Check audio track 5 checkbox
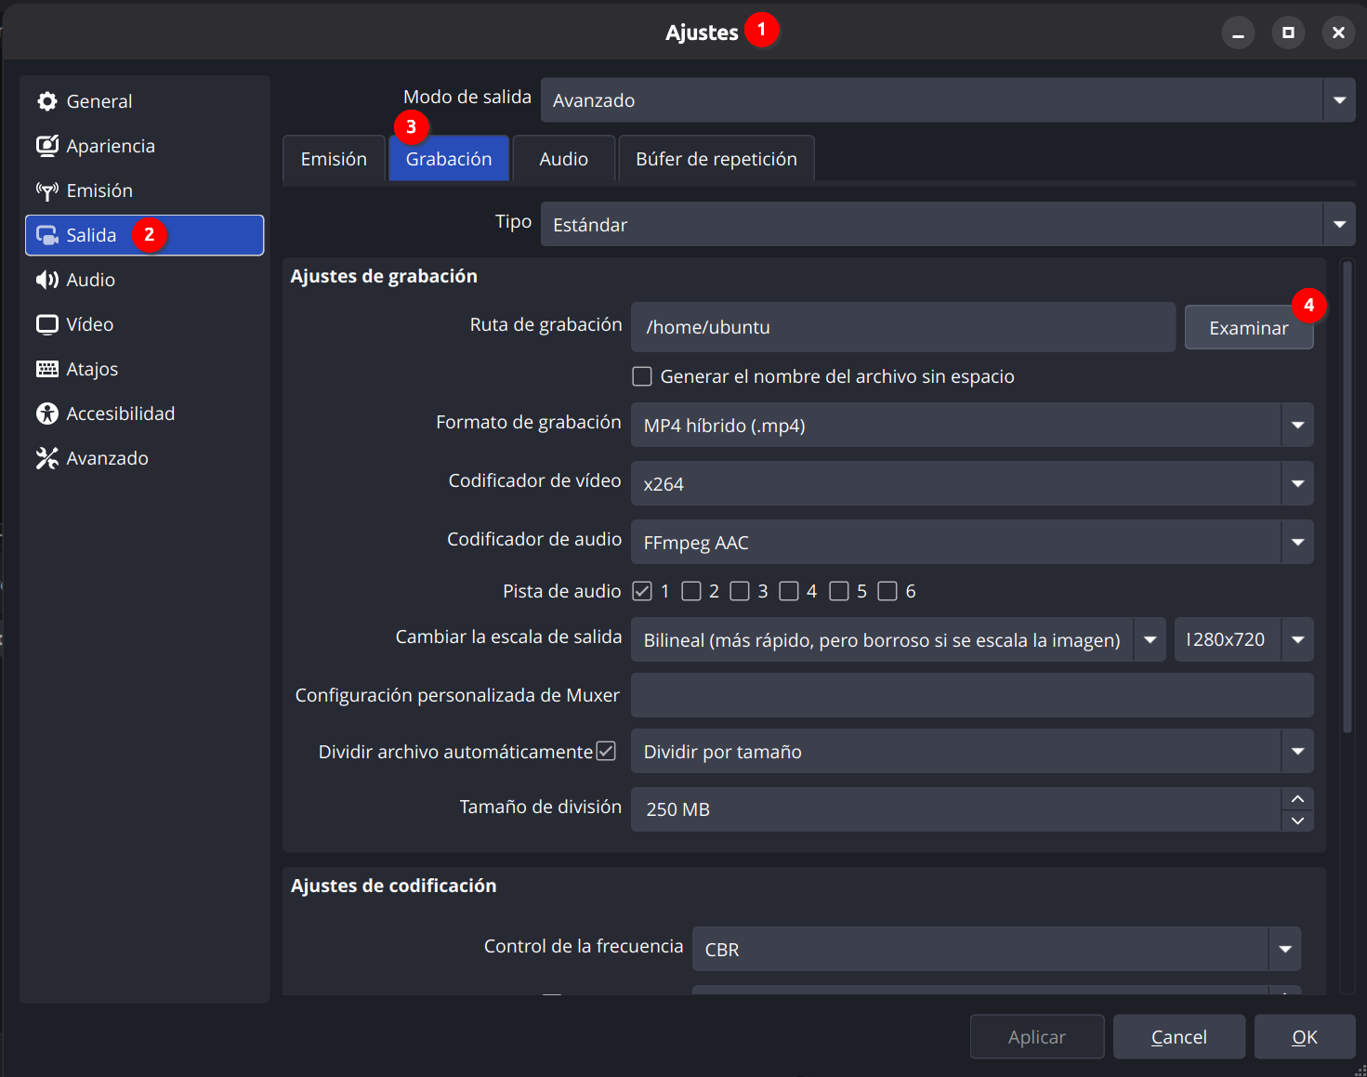 (839, 591)
